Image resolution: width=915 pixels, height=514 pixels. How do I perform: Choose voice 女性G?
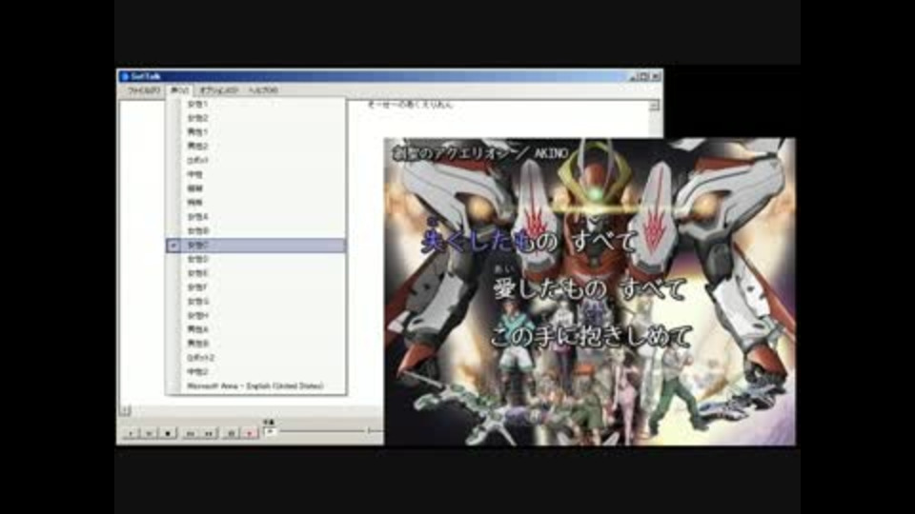coord(256,302)
